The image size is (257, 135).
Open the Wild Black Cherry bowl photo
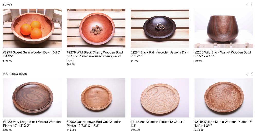tap(96, 28)
